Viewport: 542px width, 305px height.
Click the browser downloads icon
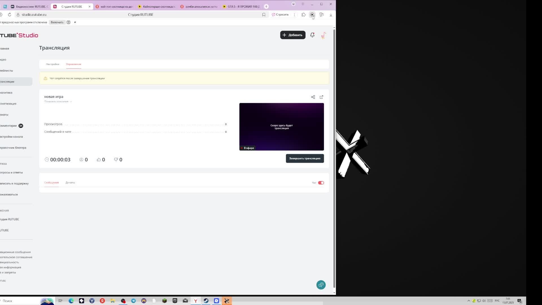pyautogui.click(x=331, y=15)
